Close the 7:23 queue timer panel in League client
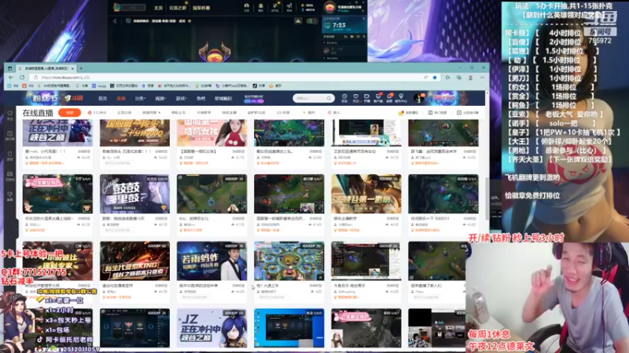Viewport: 629px width, 353px height. [364, 18]
